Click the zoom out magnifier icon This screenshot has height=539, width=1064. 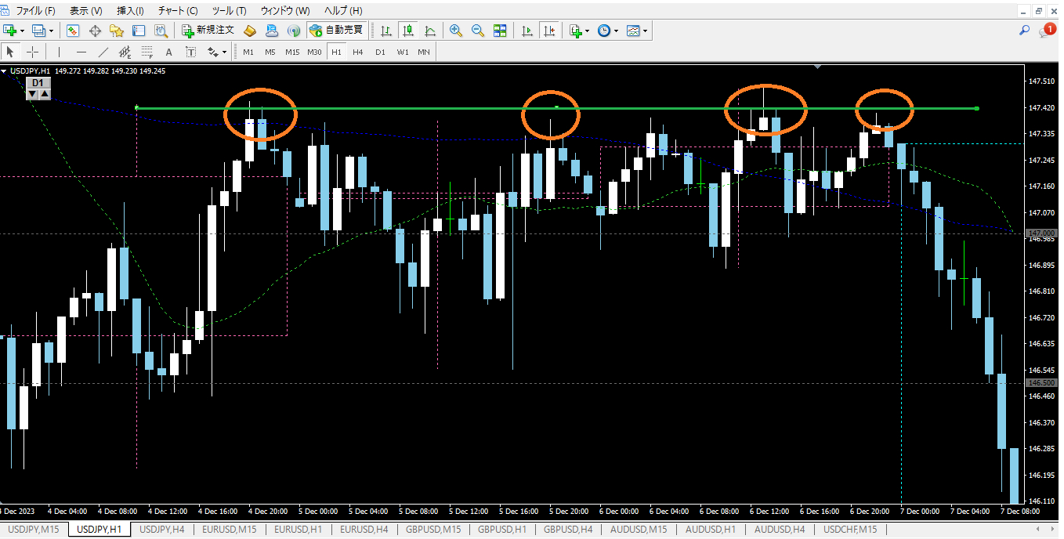point(477,31)
